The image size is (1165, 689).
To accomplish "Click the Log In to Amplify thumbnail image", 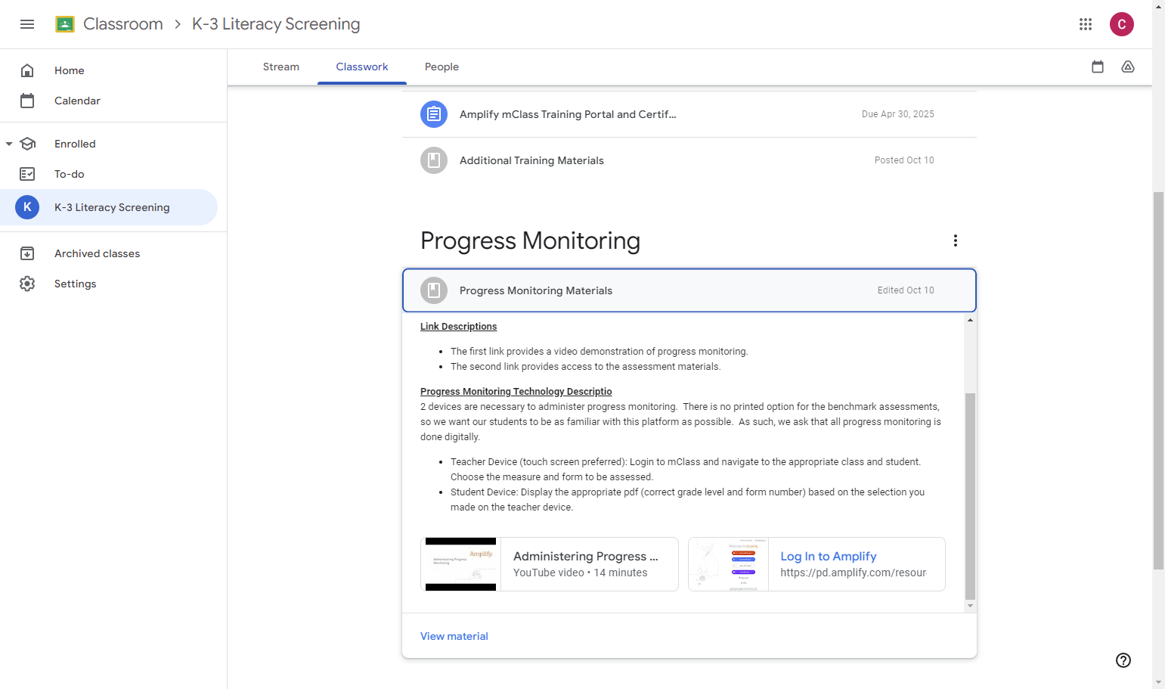I will point(729,564).
